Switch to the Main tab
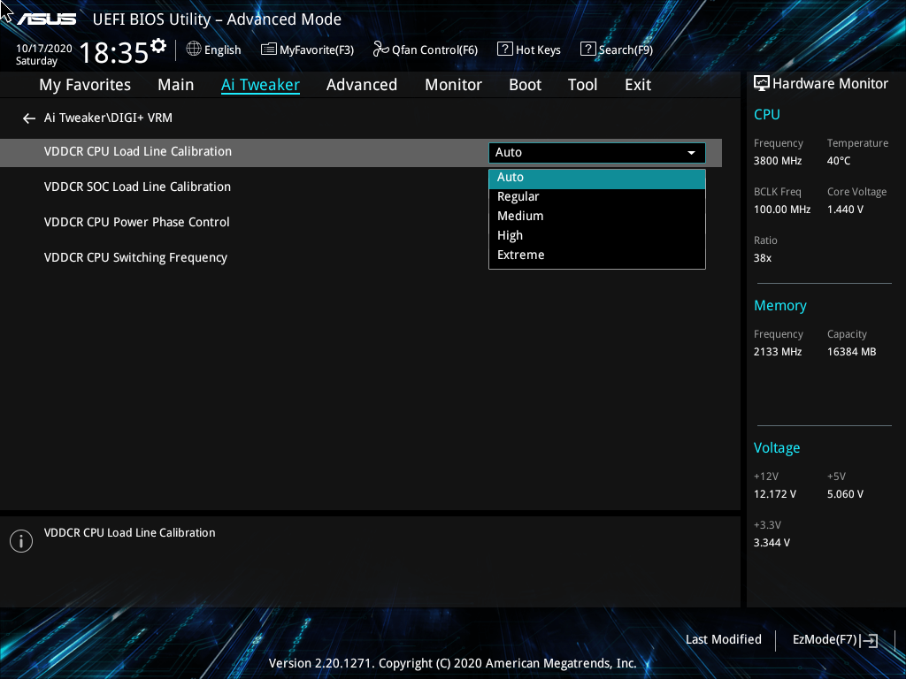This screenshot has width=906, height=679. [x=176, y=85]
